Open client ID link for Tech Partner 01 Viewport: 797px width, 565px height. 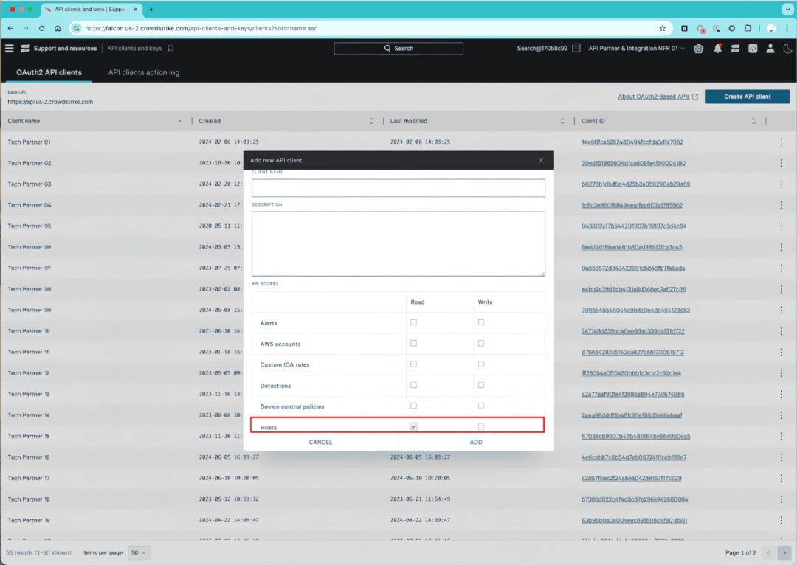632,142
